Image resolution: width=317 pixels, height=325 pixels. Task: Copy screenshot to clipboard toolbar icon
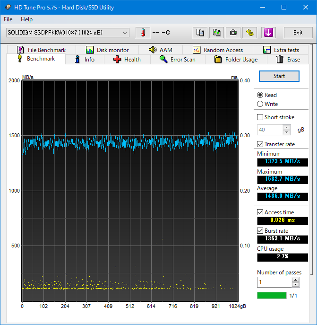(216, 33)
